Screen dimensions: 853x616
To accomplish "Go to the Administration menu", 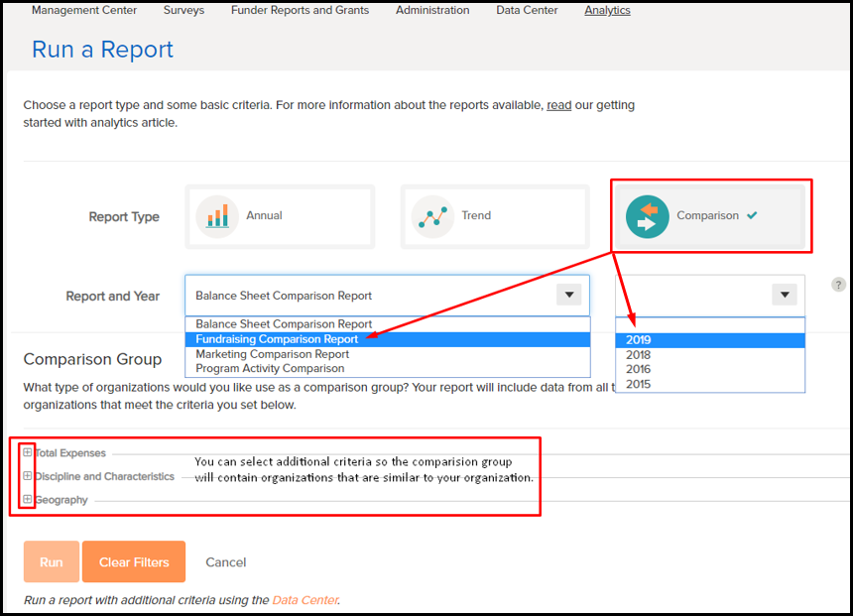I will pos(432,10).
